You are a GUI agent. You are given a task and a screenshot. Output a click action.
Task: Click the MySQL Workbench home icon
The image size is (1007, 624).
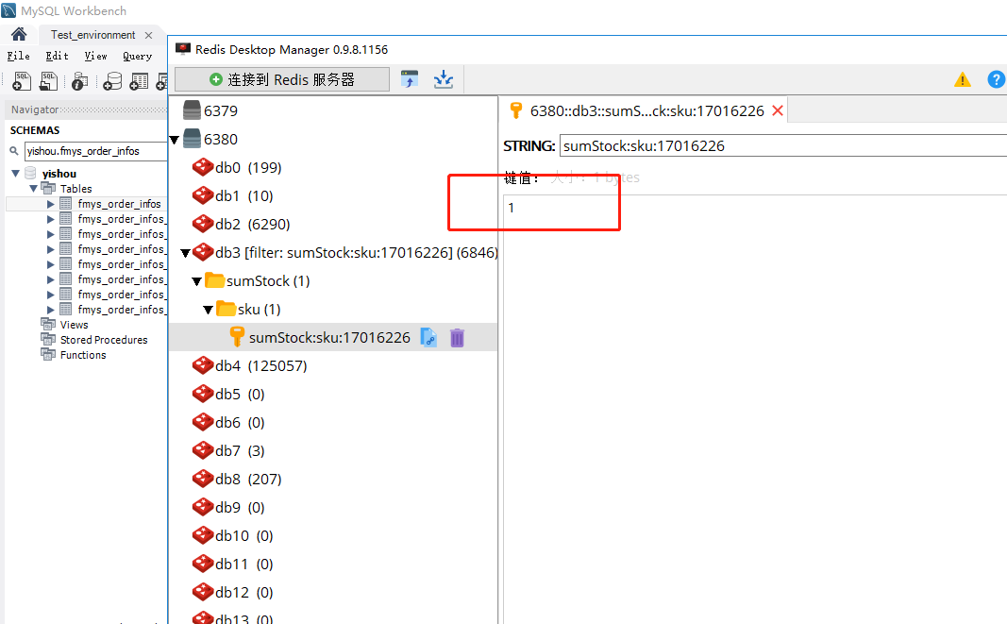pyautogui.click(x=19, y=35)
